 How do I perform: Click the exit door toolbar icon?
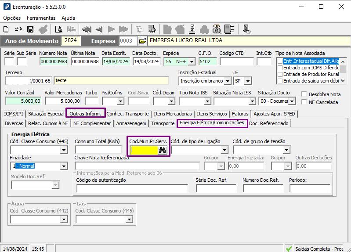click(246, 29)
